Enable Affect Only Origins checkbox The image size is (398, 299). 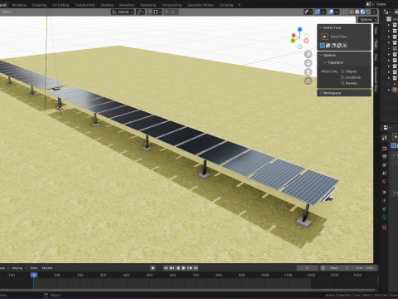pos(342,71)
